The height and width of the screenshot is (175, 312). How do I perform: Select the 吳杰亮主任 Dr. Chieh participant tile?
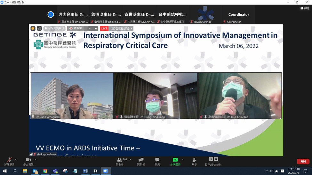(x=73, y=14)
